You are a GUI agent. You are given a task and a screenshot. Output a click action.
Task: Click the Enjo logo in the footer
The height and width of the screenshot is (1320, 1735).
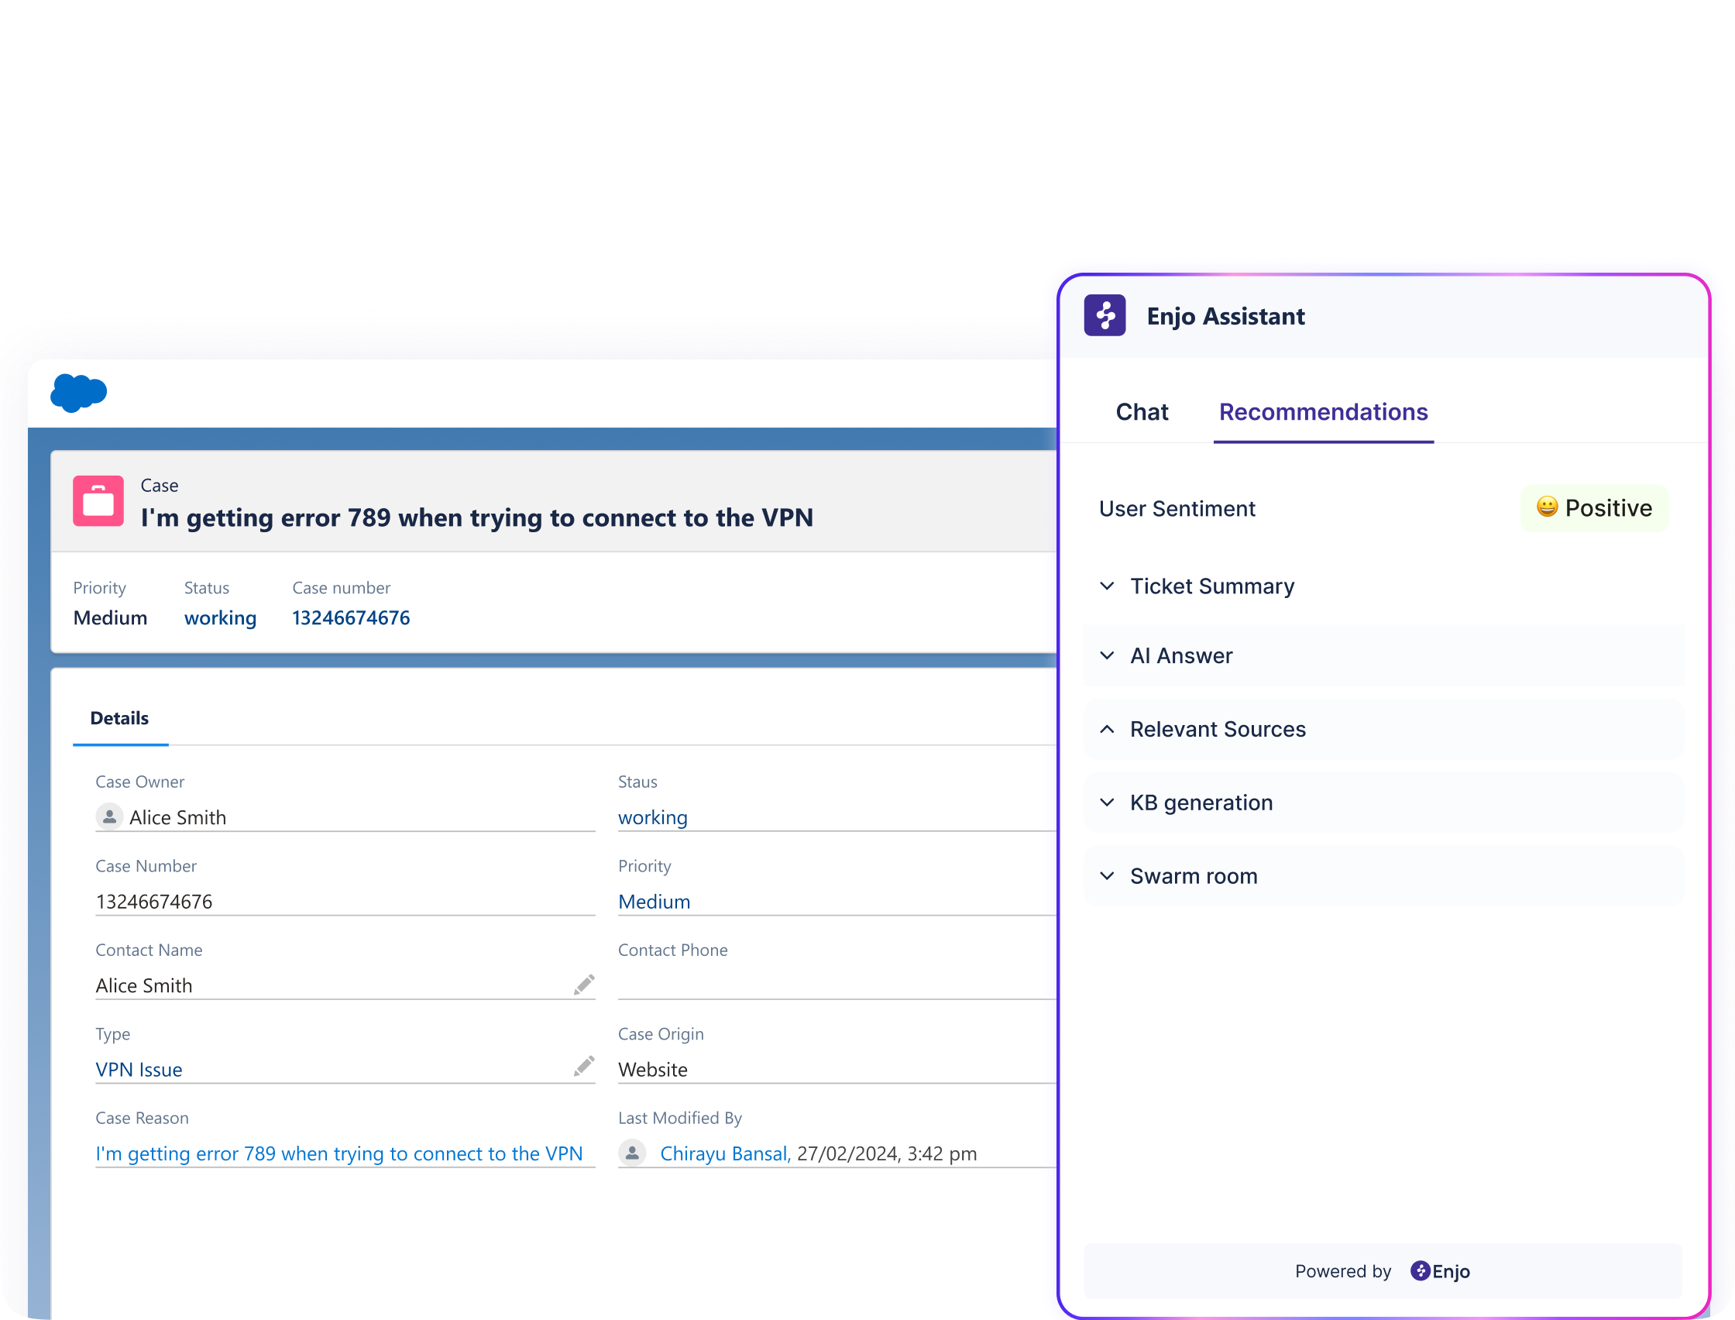pos(1440,1270)
